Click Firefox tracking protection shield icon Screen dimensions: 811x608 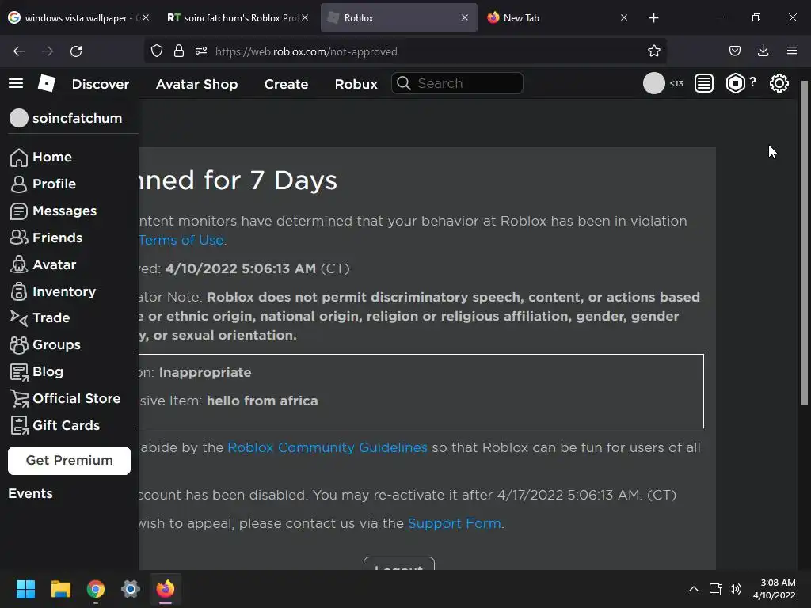pos(157,51)
